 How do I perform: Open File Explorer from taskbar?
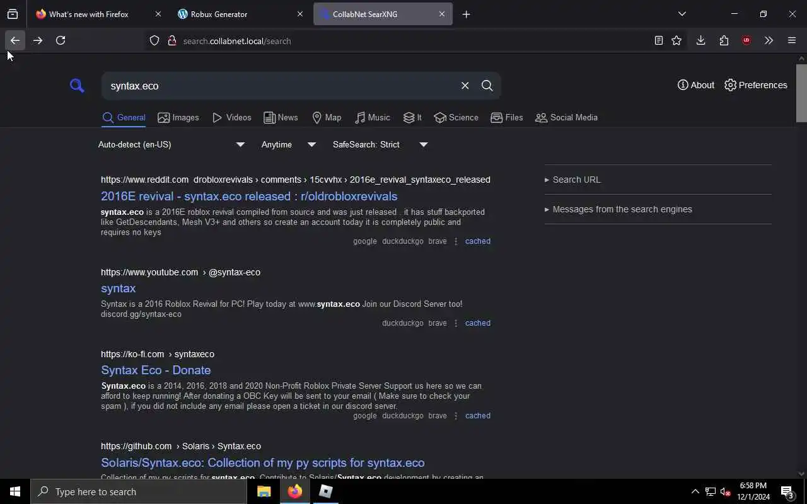click(264, 491)
